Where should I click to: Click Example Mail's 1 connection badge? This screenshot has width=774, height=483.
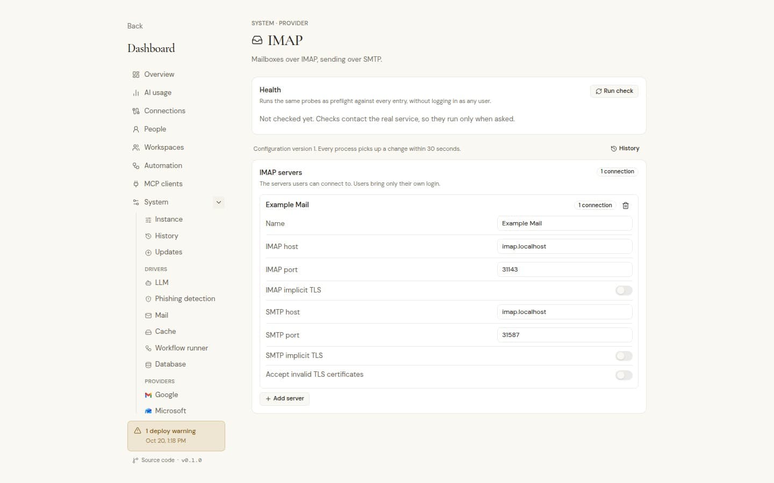coord(595,206)
